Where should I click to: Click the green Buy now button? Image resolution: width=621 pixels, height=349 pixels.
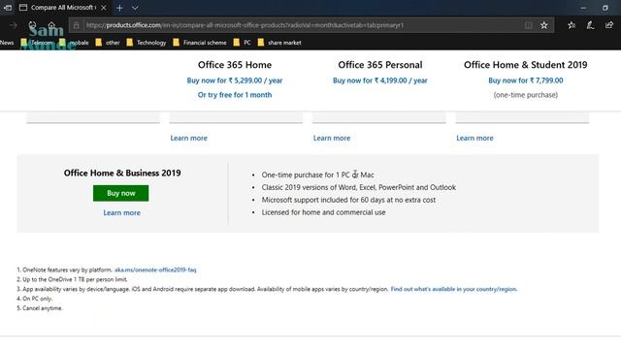(x=120, y=193)
